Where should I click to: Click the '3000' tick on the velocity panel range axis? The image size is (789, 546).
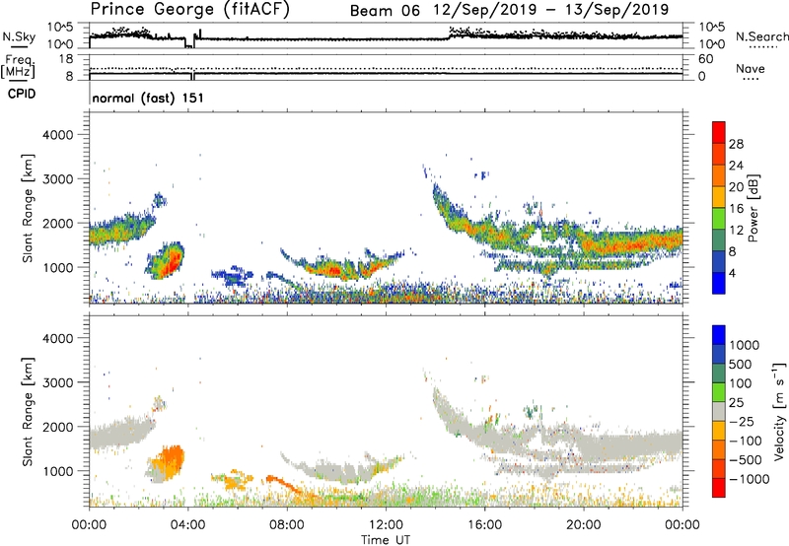(57, 382)
